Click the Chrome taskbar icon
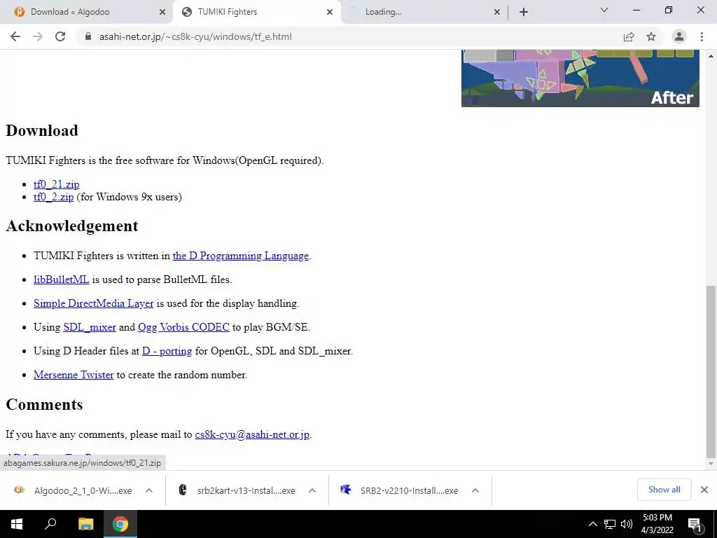 click(120, 524)
